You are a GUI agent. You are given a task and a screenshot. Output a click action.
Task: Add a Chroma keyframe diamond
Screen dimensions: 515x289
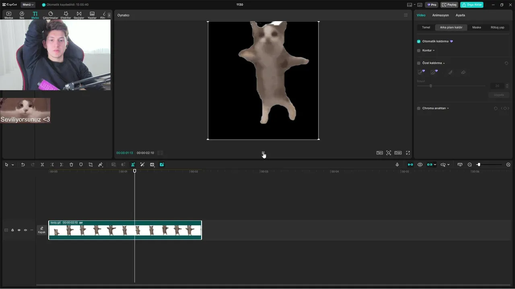pyautogui.click(x=505, y=108)
